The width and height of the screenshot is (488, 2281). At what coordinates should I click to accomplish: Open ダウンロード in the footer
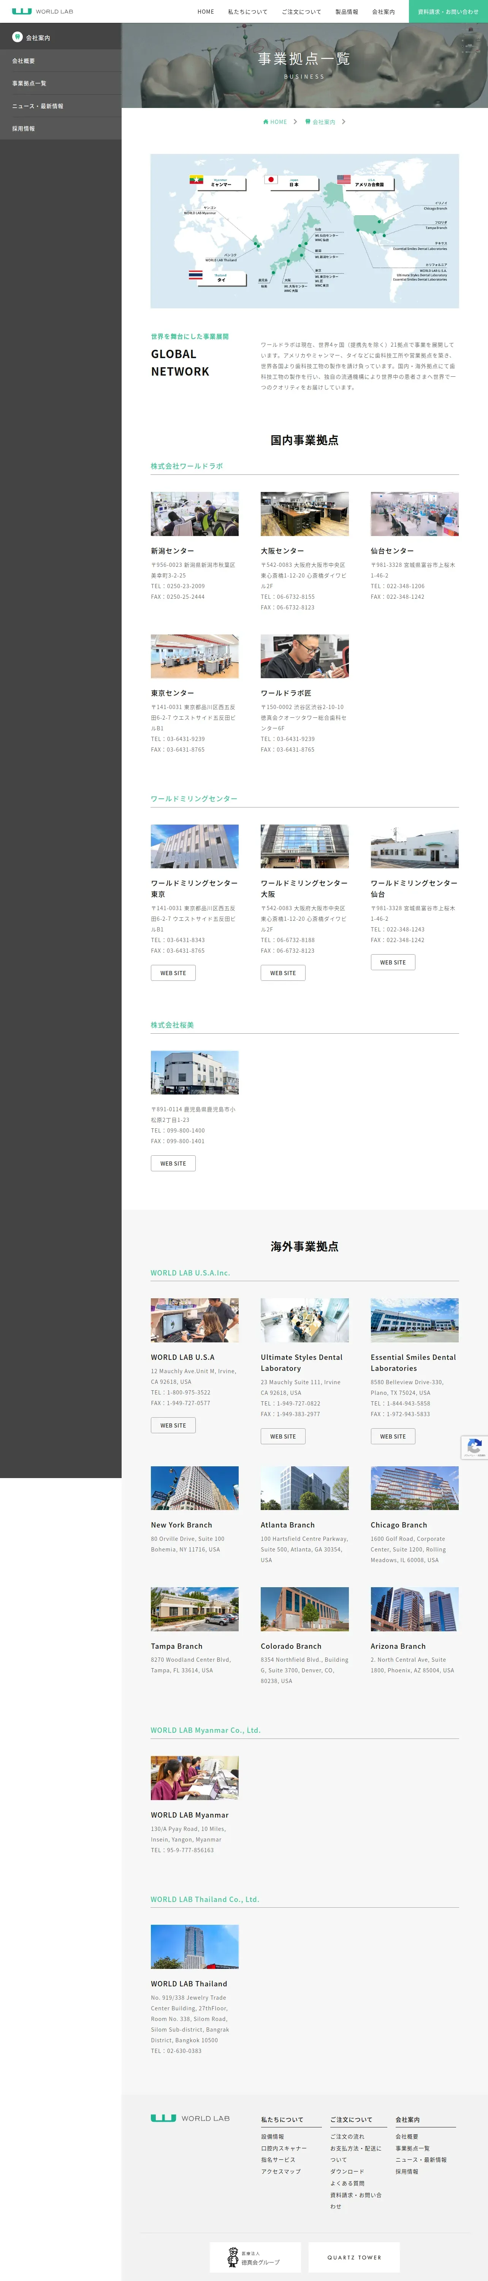(x=347, y=2171)
